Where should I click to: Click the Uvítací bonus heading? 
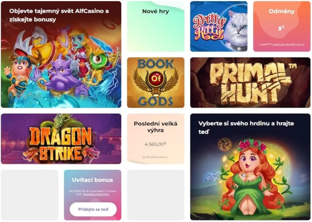click(x=93, y=180)
